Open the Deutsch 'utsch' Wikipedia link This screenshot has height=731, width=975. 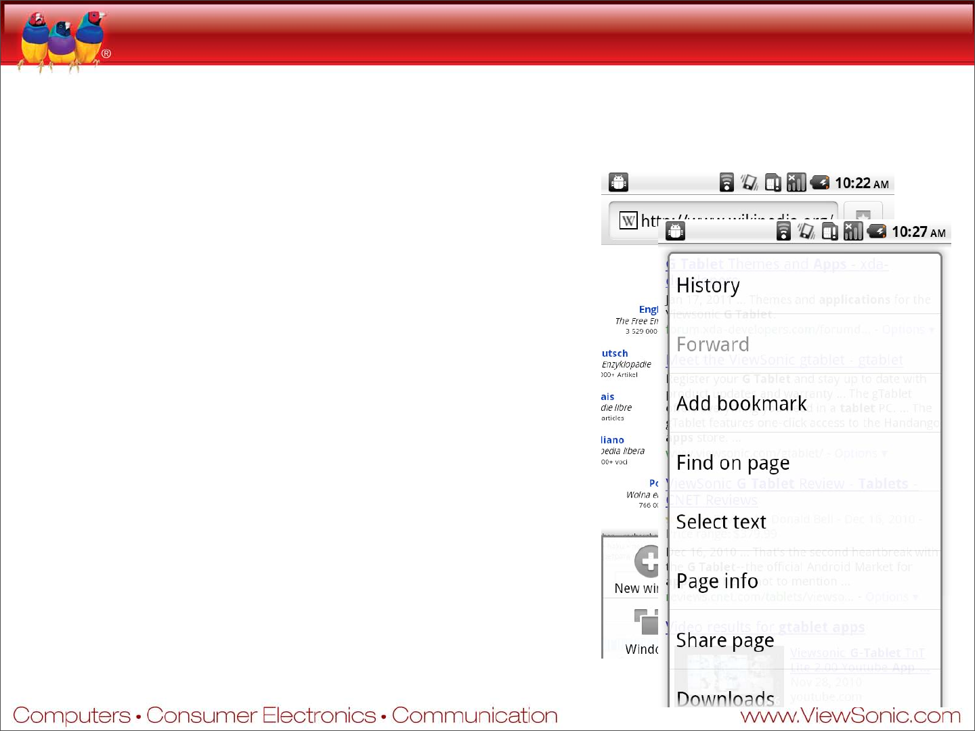coord(615,353)
